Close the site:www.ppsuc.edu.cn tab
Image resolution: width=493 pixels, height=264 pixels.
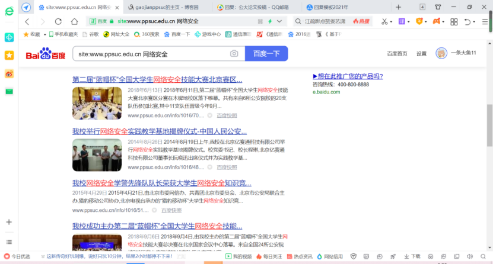[117, 8]
